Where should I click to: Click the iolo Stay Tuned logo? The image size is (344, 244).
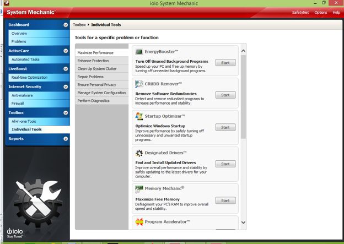tap(15, 233)
